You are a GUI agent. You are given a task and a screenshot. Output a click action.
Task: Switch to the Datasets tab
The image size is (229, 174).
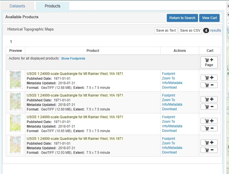[17, 5]
